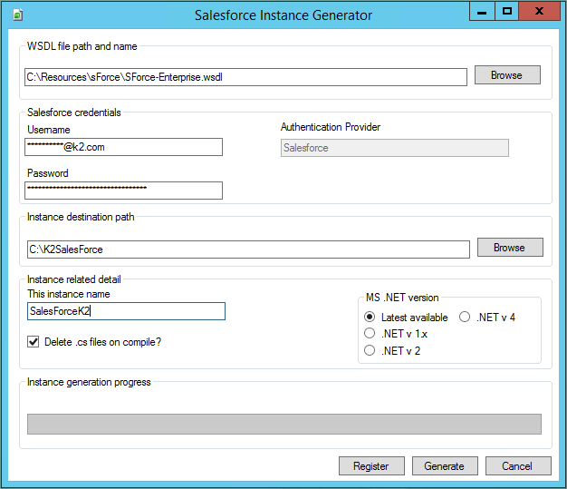Uncheck Delete .cs files on compile
The width and height of the screenshot is (567, 489).
[x=34, y=342]
